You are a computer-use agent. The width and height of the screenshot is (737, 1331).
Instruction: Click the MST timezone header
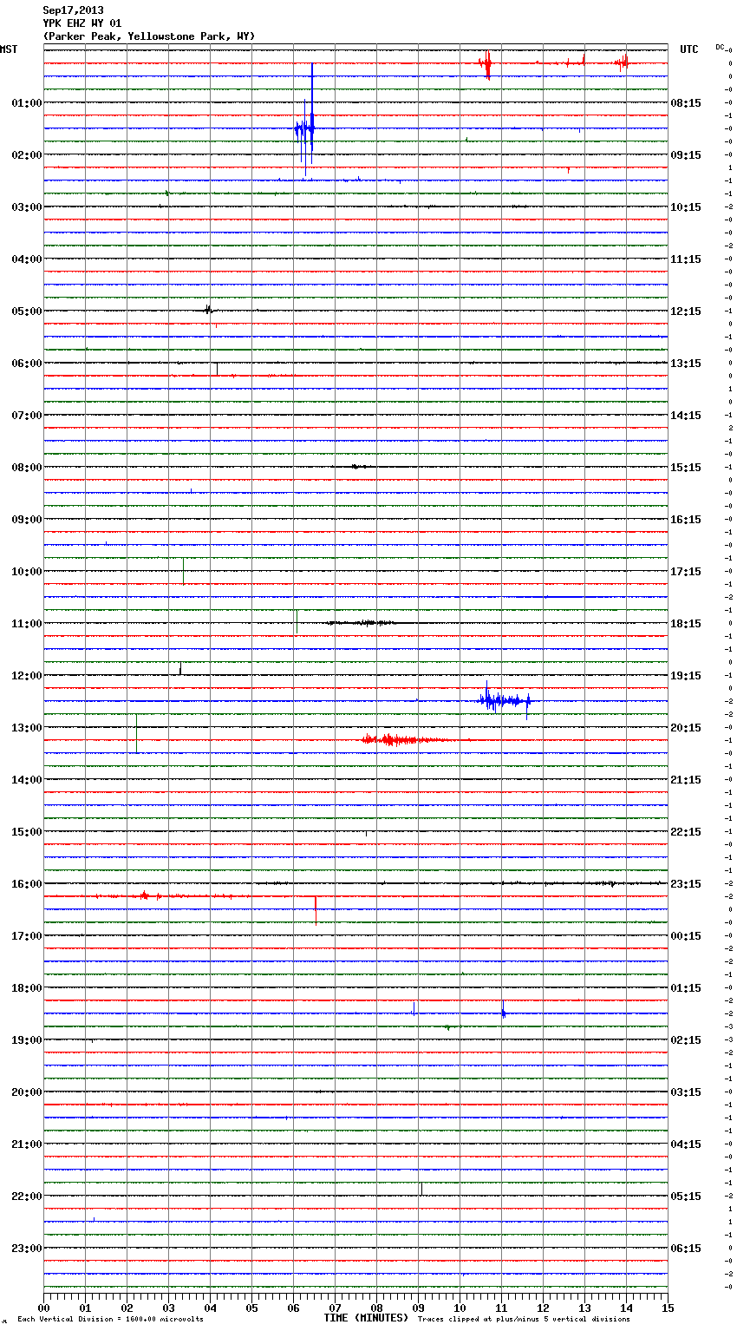click(9, 49)
